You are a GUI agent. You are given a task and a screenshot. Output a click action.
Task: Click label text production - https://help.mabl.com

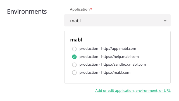click(x=109, y=57)
